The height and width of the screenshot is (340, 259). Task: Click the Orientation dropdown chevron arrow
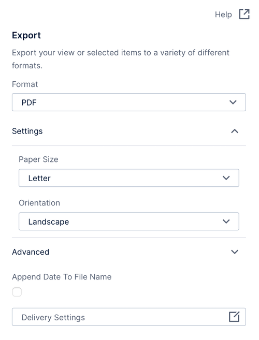tap(226, 221)
